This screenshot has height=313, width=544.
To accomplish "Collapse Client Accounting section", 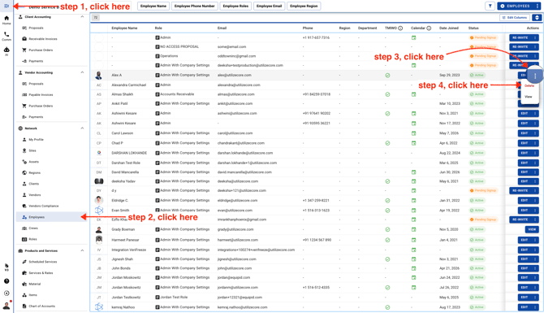I will pos(82,17).
